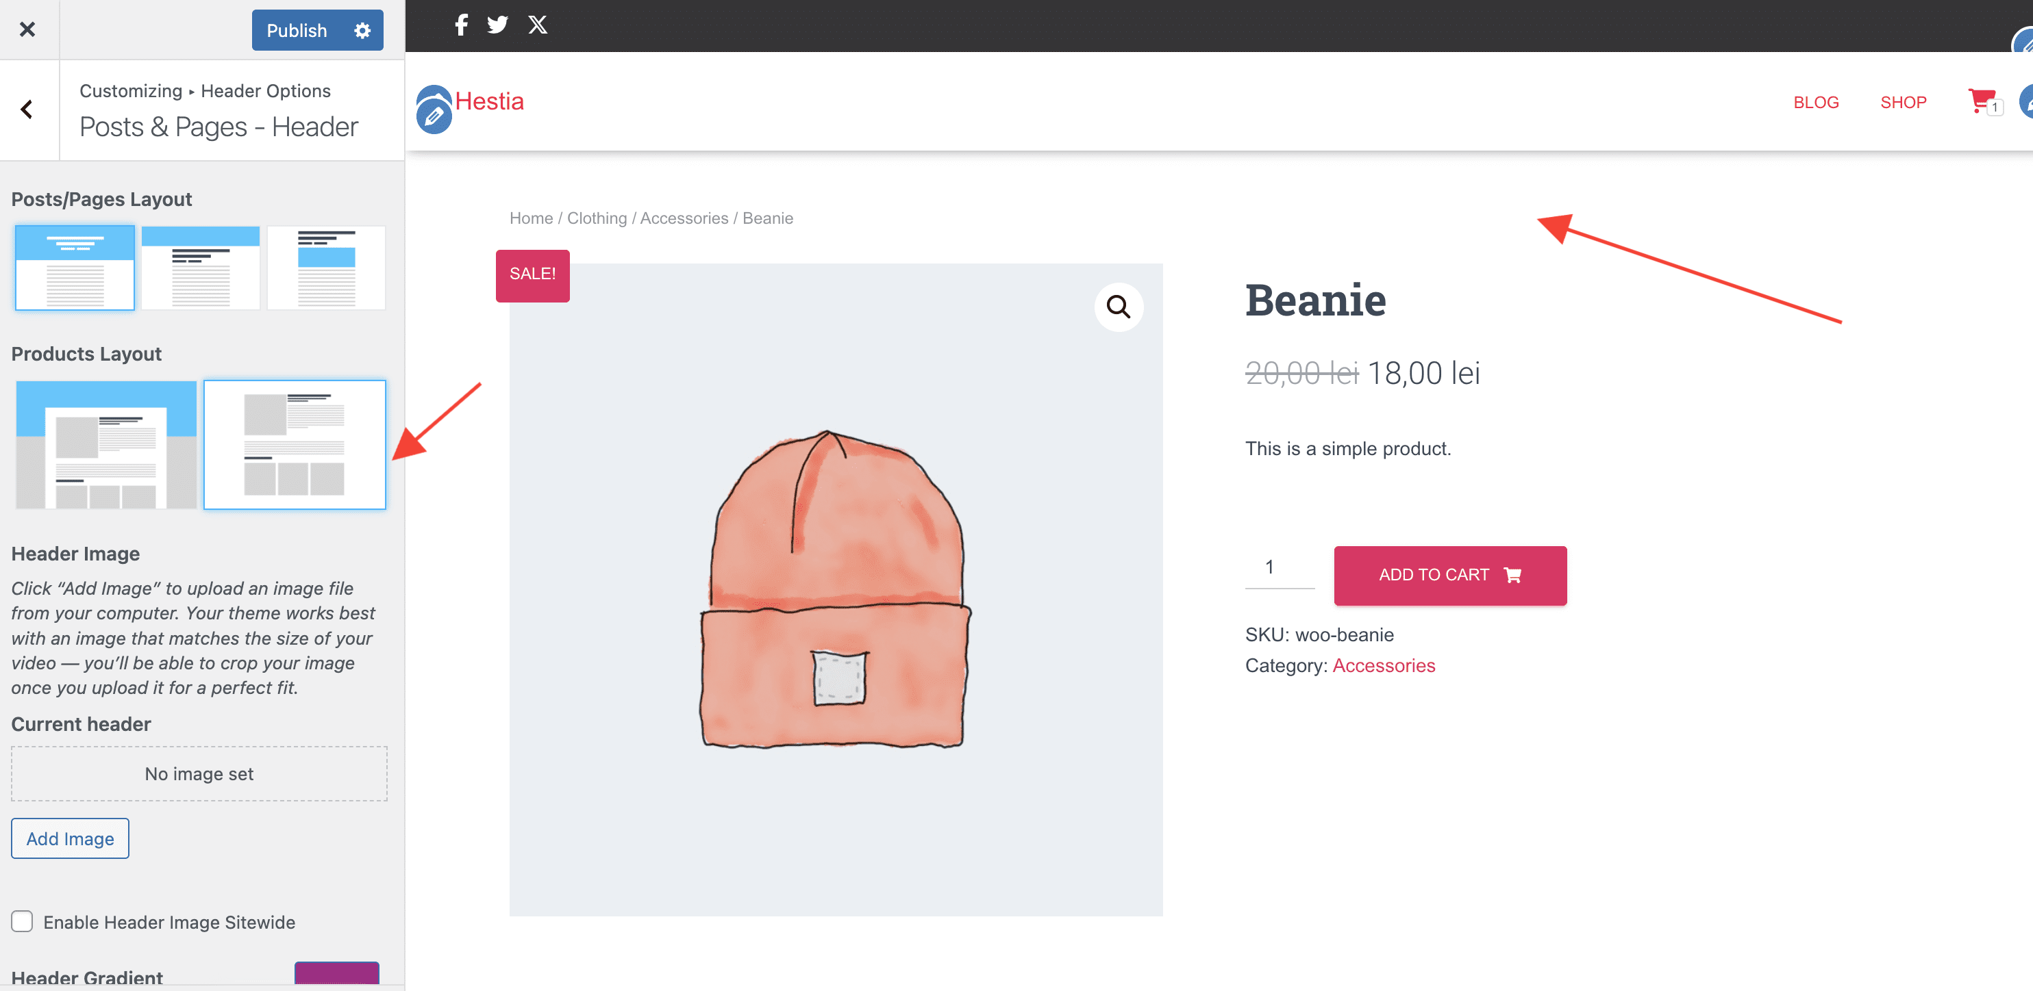
Task: Select first Posts/Pages layout option
Action: 75,268
